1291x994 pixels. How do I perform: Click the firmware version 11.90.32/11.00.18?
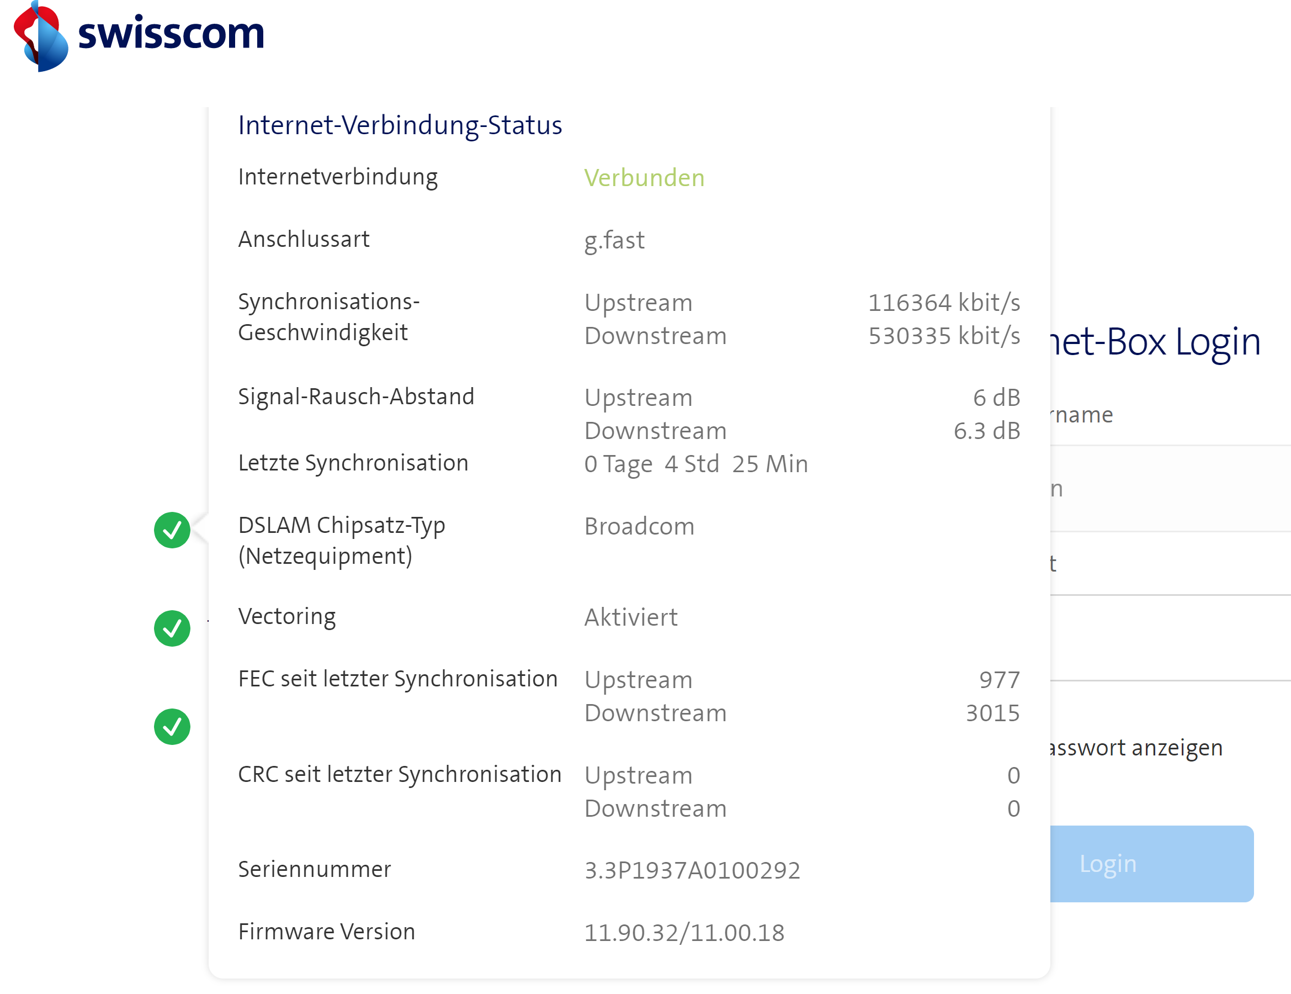coord(684,933)
